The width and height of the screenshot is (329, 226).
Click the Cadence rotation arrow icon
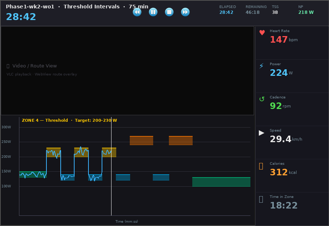(261, 99)
